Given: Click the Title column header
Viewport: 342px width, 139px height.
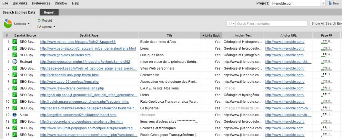Looking at the screenshot, I should [x=169, y=35].
